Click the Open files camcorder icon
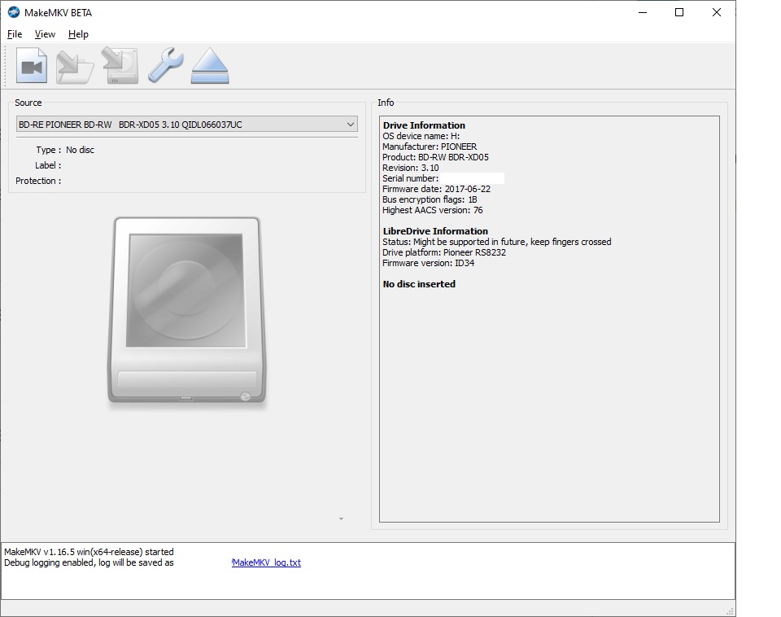The image size is (781, 617). tap(33, 66)
